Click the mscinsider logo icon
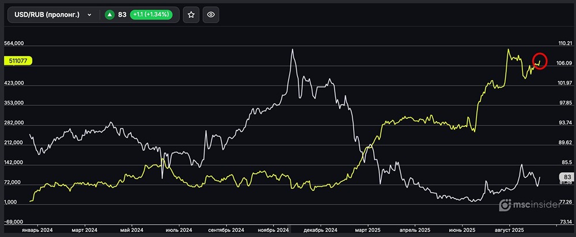 pyautogui.click(x=505, y=205)
